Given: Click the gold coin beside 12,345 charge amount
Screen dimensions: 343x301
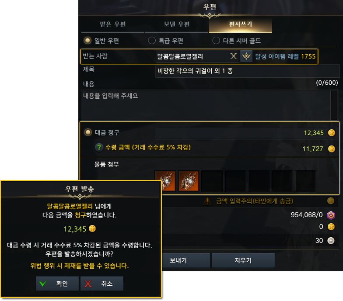Looking at the screenshot, I should [332, 133].
